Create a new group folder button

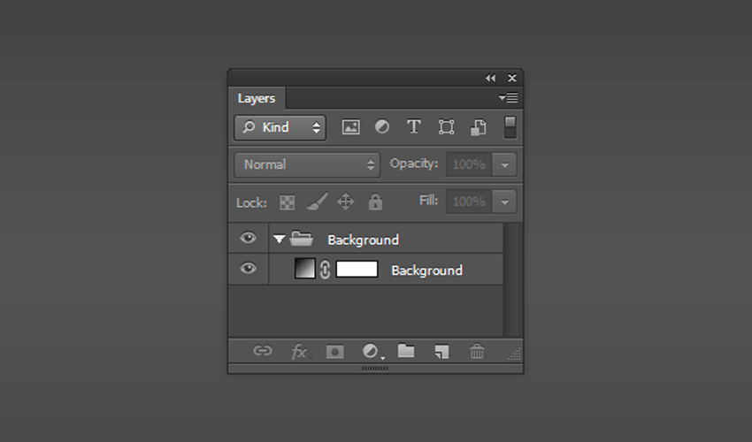406,351
